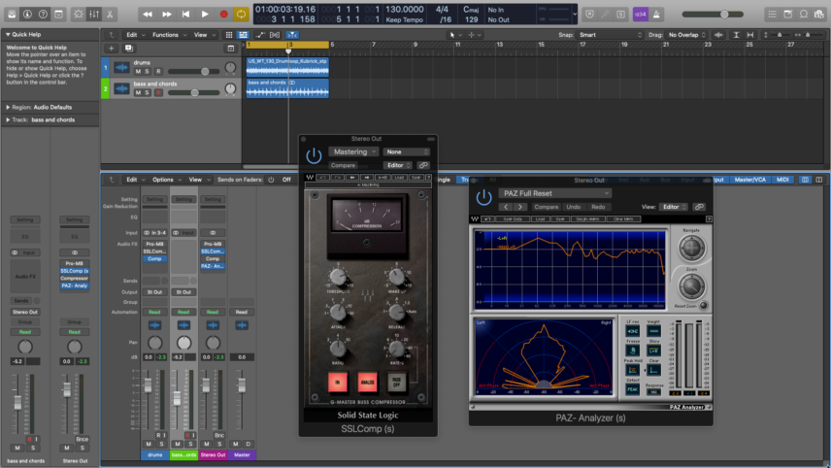Toggle SSLComp plug-in power button
Viewport: 831px width, 468px height.
[x=314, y=155]
